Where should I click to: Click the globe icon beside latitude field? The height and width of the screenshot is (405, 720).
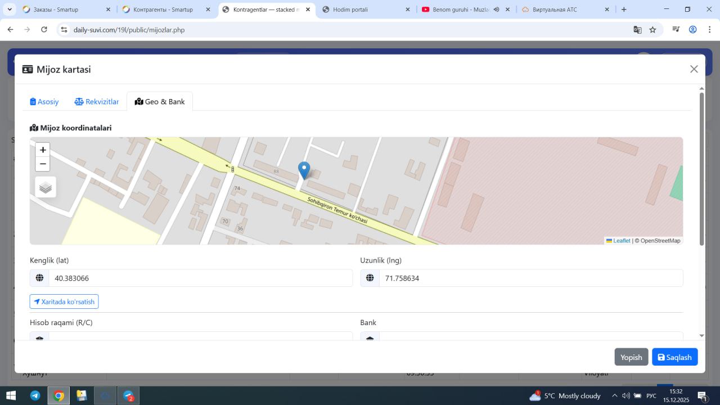pyautogui.click(x=39, y=278)
